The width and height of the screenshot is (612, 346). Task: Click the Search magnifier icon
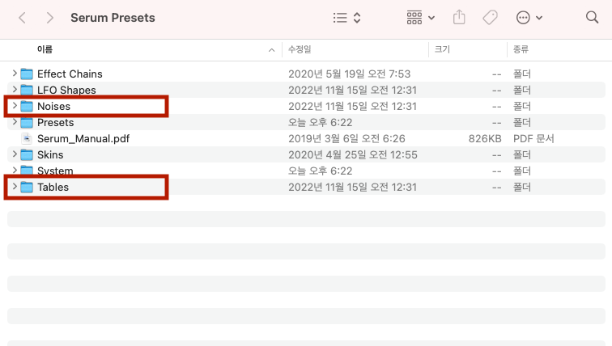click(592, 17)
